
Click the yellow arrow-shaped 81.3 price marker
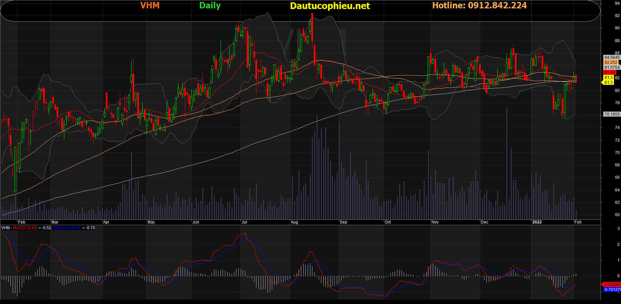point(608,82)
